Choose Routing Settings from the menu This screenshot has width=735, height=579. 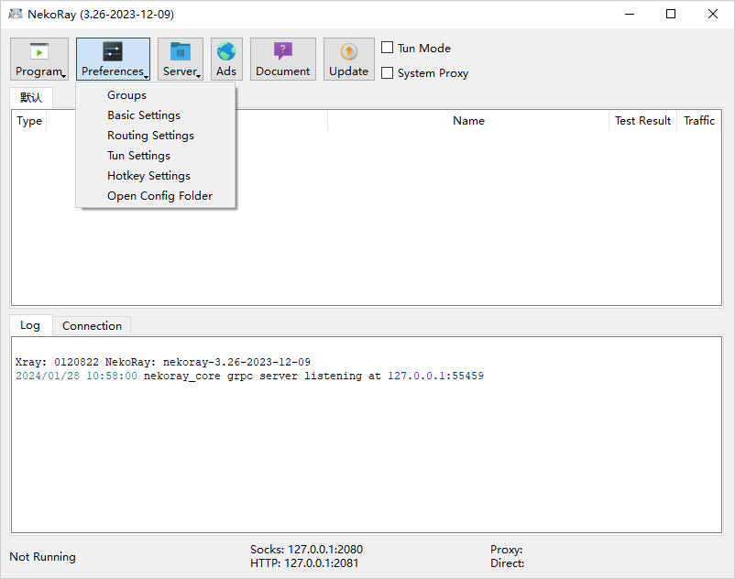[x=156, y=136]
